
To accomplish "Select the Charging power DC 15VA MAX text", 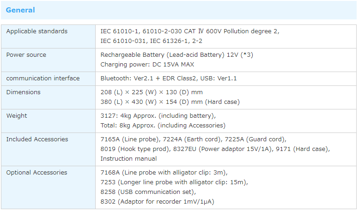I will click(147, 65).
